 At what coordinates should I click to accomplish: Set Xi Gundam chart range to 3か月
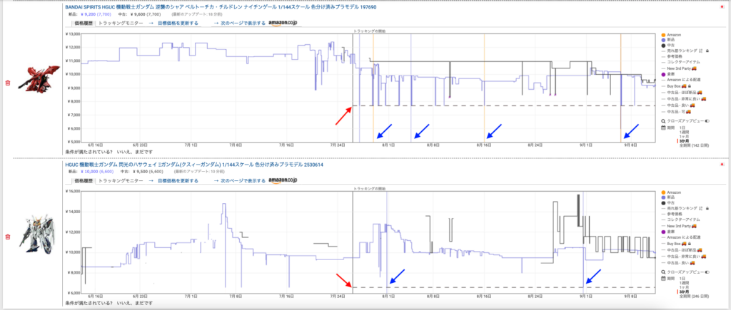[x=684, y=292]
